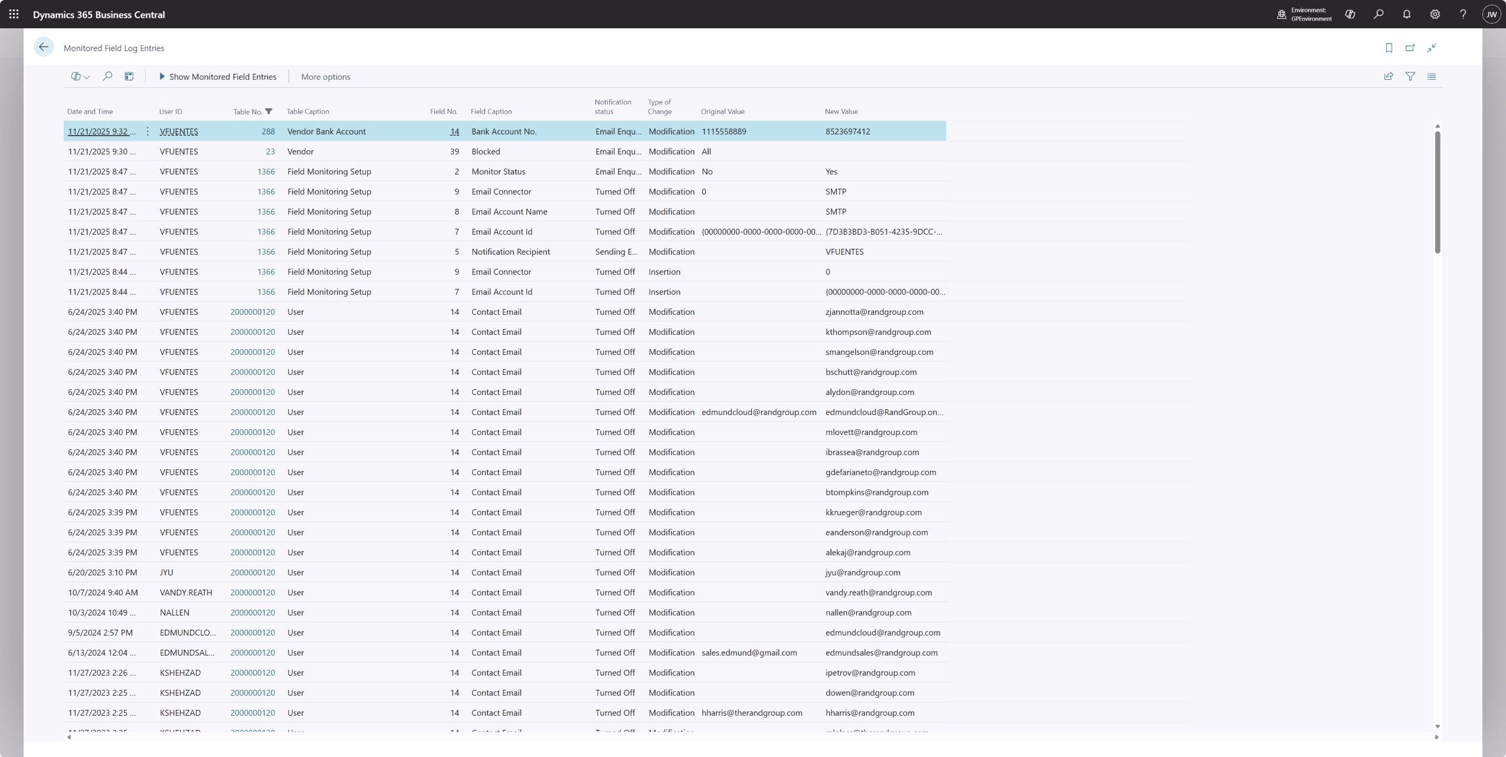Open the app launcher waffle menu

click(x=14, y=14)
